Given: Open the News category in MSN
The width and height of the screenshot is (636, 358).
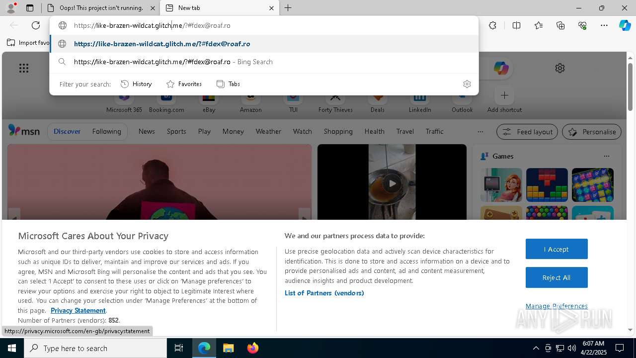Looking at the screenshot, I should (x=147, y=131).
